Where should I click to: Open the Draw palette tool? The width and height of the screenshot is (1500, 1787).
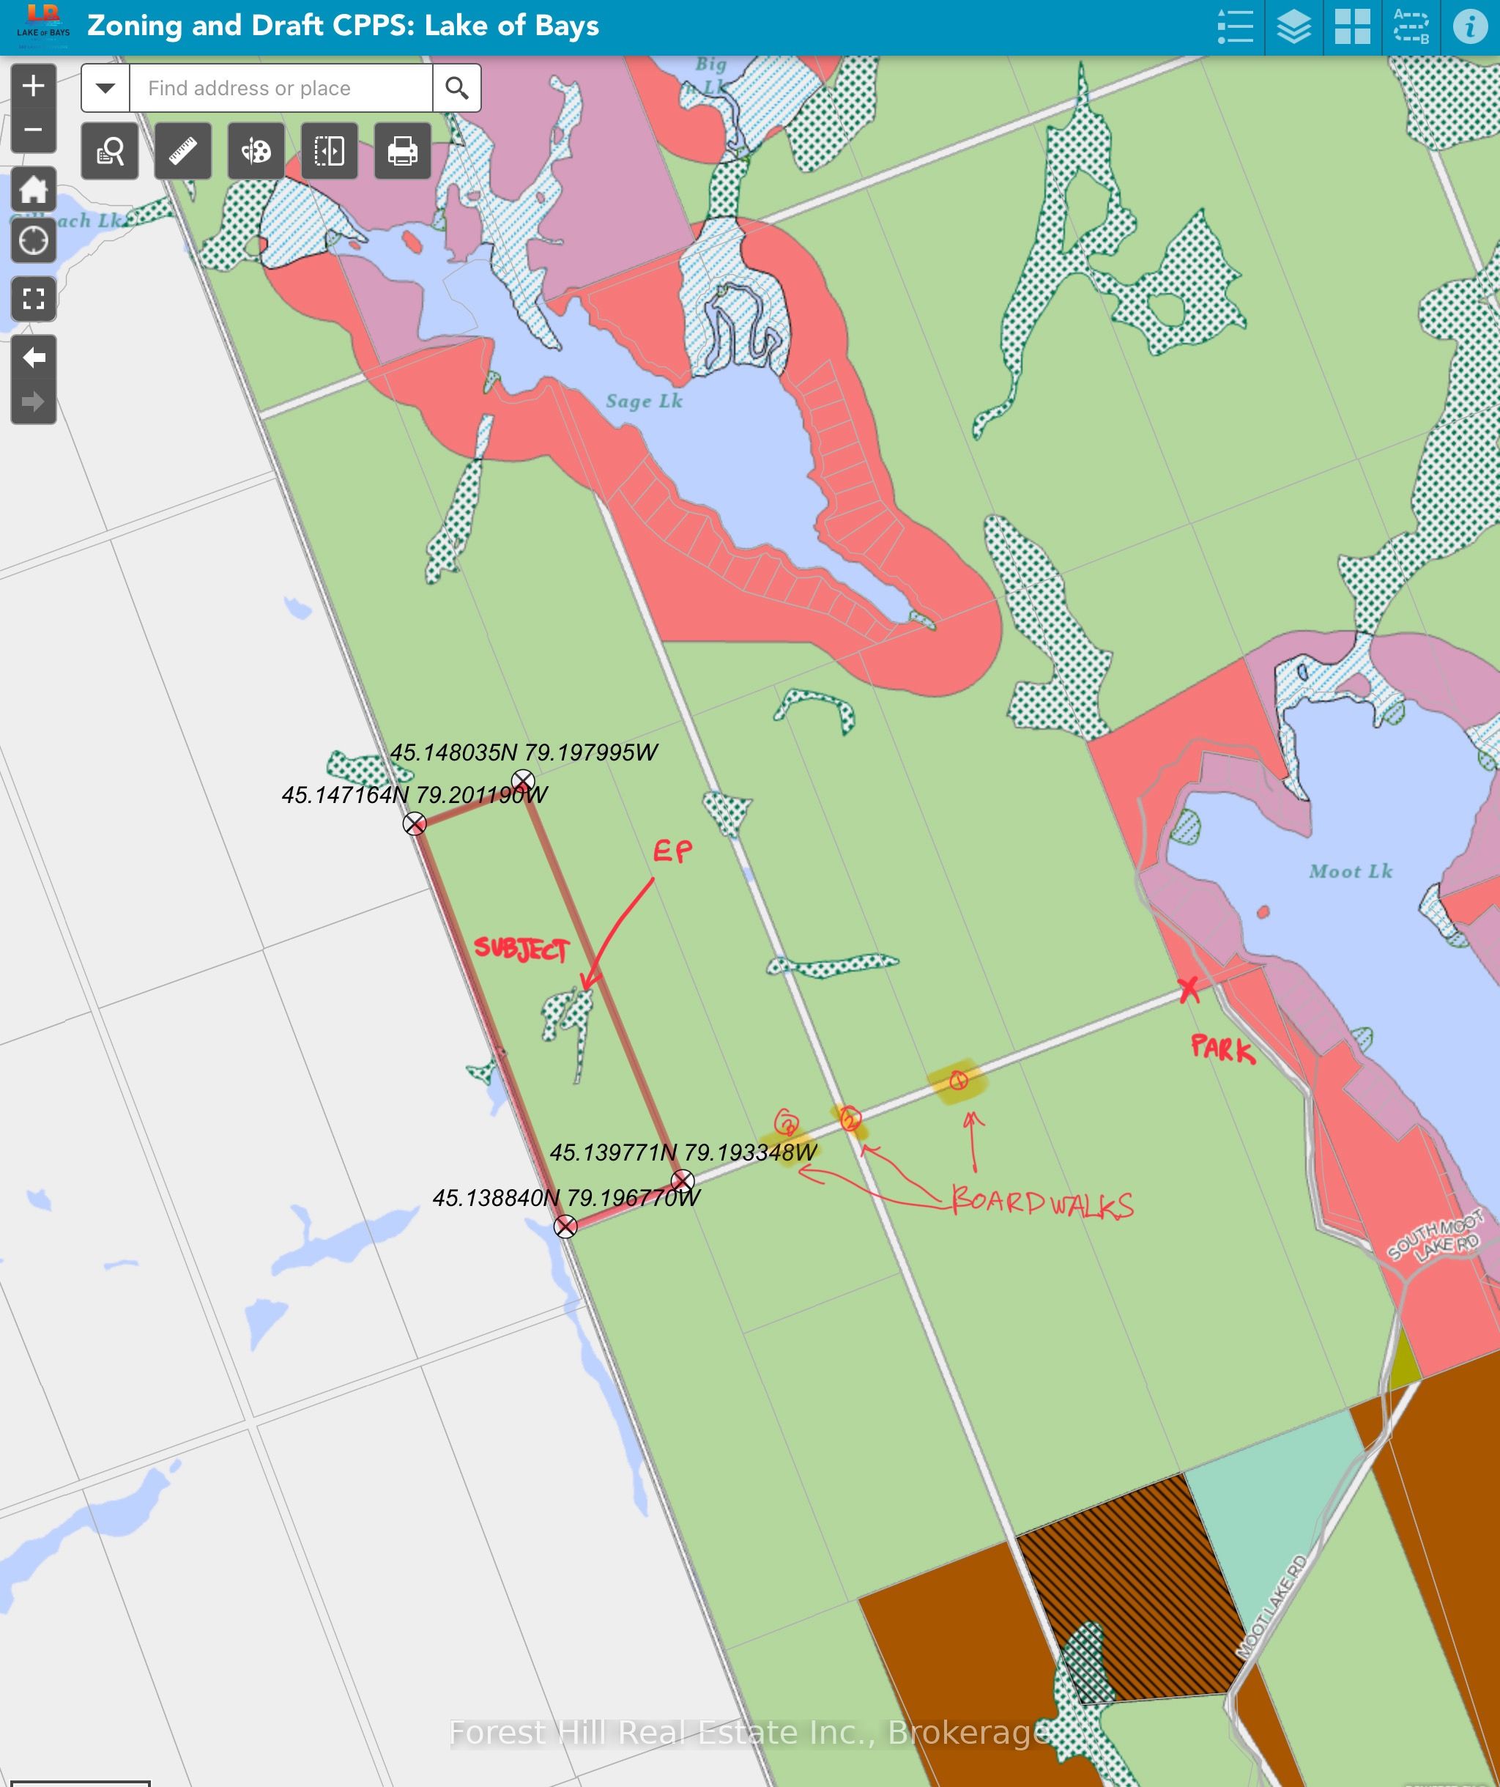[x=256, y=152]
